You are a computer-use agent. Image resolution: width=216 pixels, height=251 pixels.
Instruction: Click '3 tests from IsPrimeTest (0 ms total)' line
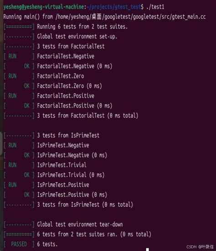pyautogui.click(x=85, y=205)
